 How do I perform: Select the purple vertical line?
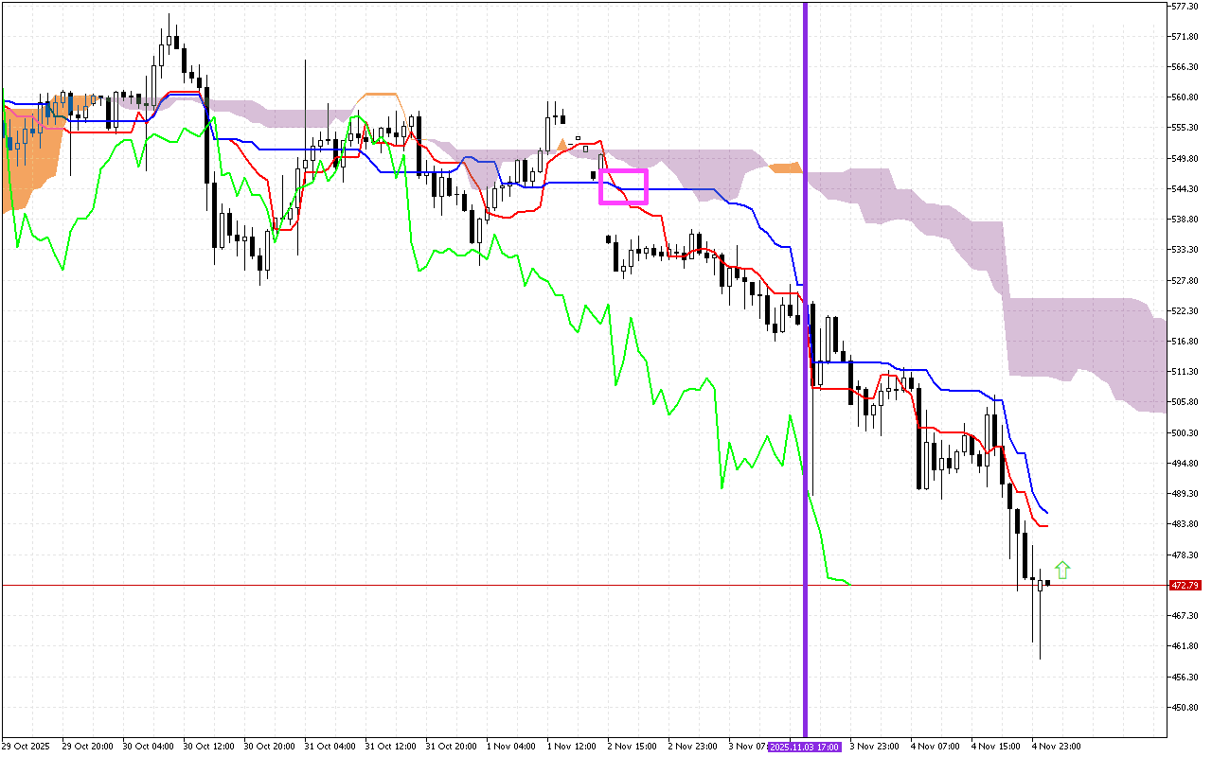coord(805,284)
